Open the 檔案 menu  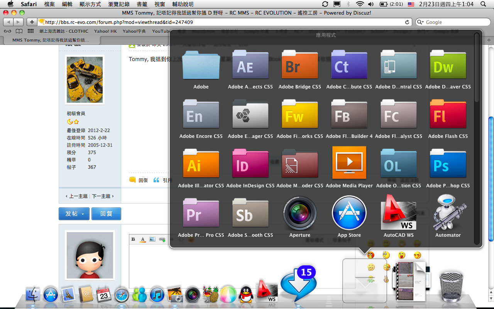pyautogui.click(x=49, y=4)
